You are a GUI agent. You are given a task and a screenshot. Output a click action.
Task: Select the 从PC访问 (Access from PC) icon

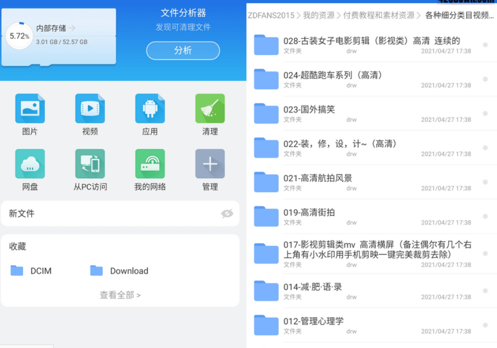click(90, 163)
